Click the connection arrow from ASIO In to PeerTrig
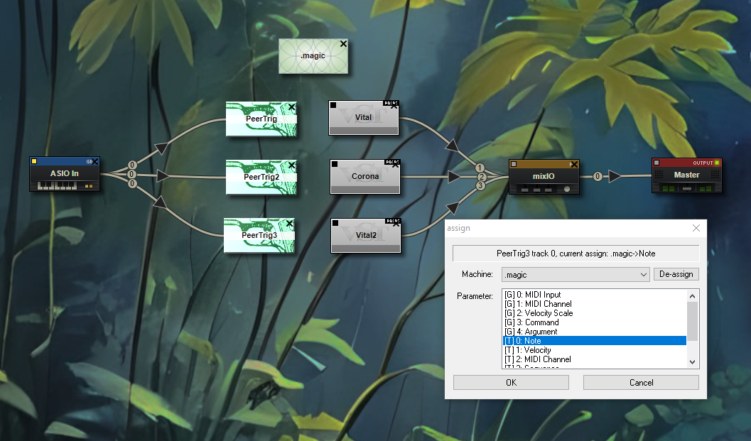Image resolution: width=751 pixels, height=441 pixels. [x=162, y=148]
